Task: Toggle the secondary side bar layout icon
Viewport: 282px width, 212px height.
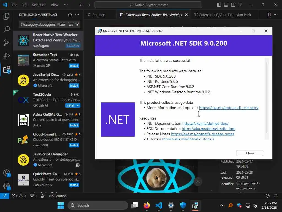Action: click(233, 5)
